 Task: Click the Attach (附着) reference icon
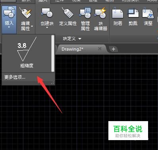pyautogui.click(x=118, y=13)
